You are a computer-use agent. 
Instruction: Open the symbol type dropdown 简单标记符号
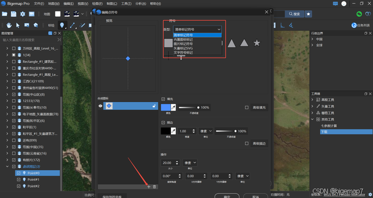197,29
